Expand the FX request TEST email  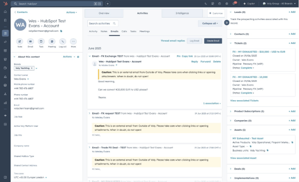[x=90, y=113]
